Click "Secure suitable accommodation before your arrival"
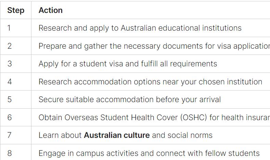The height and width of the screenshot is (160, 270). 130,99
